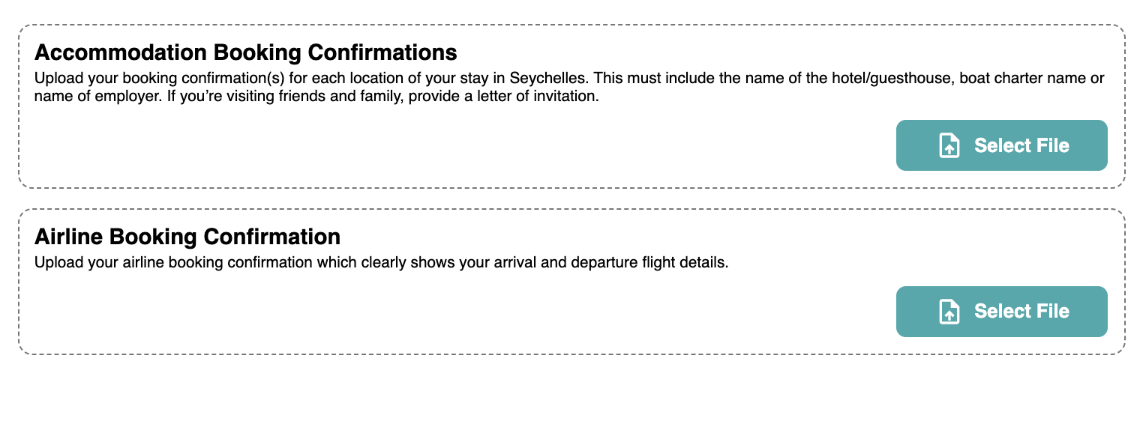
Task: Click empty space inside the accommodation upload drop zone
Action: (450, 150)
